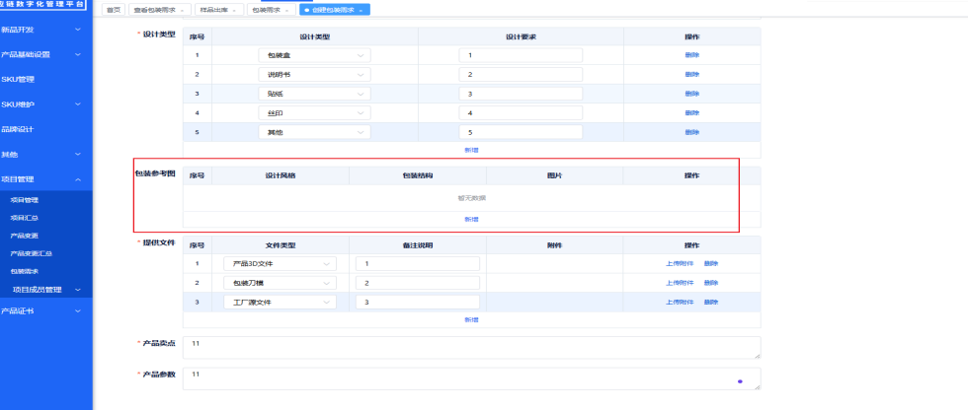The width and height of the screenshot is (968, 410).
Task: Delete the 说明书 design type row
Action: point(691,75)
